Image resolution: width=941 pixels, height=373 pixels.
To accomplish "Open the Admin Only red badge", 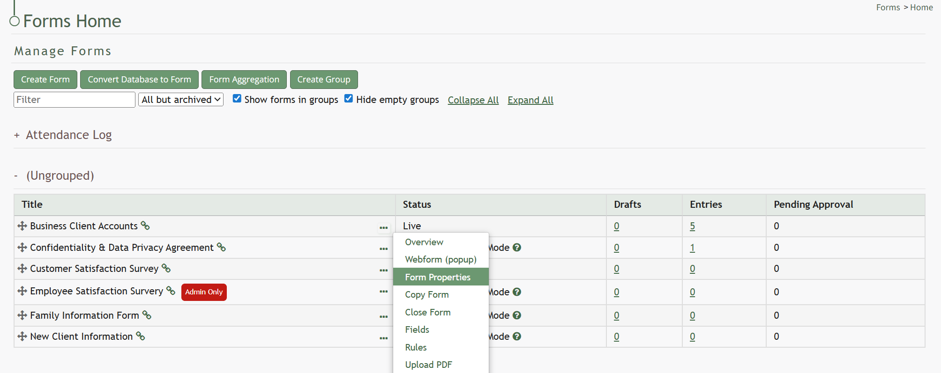I will (x=204, y=292).
